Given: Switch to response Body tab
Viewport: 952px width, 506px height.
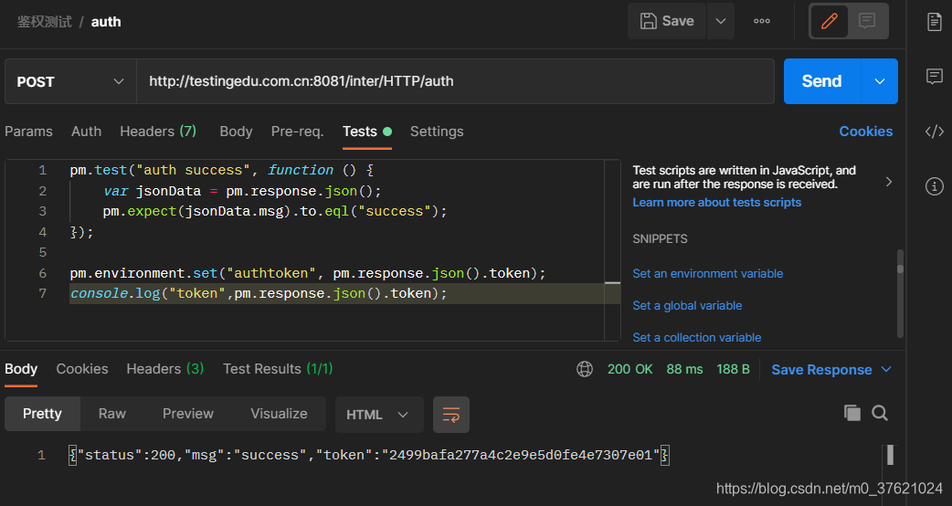Looking at the screenshot, I should pos(21,369).
